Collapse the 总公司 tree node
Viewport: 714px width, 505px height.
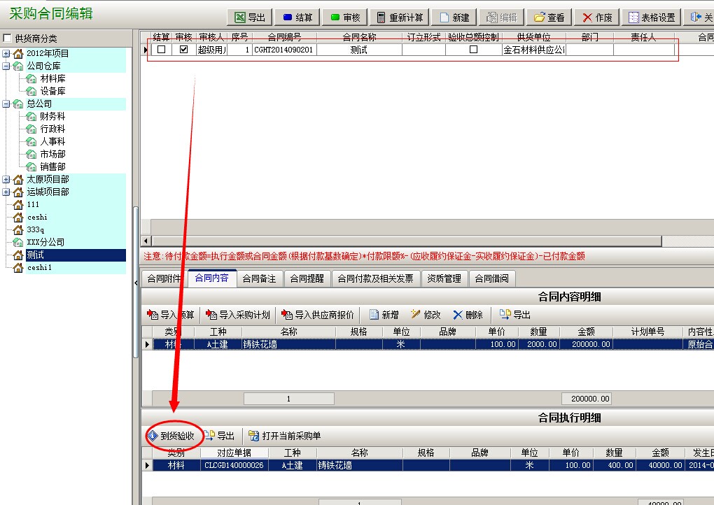(6, 104)
